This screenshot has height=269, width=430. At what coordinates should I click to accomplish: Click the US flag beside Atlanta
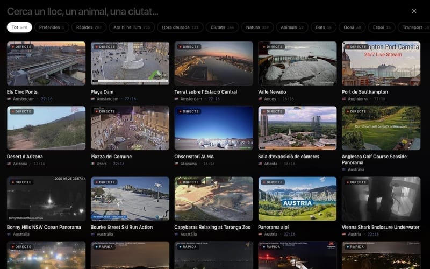tap(260, 164)
